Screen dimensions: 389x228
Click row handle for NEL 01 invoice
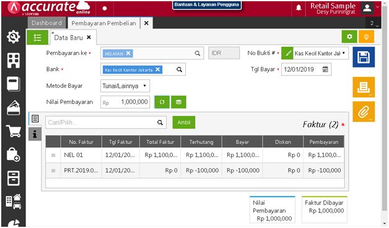53,155
